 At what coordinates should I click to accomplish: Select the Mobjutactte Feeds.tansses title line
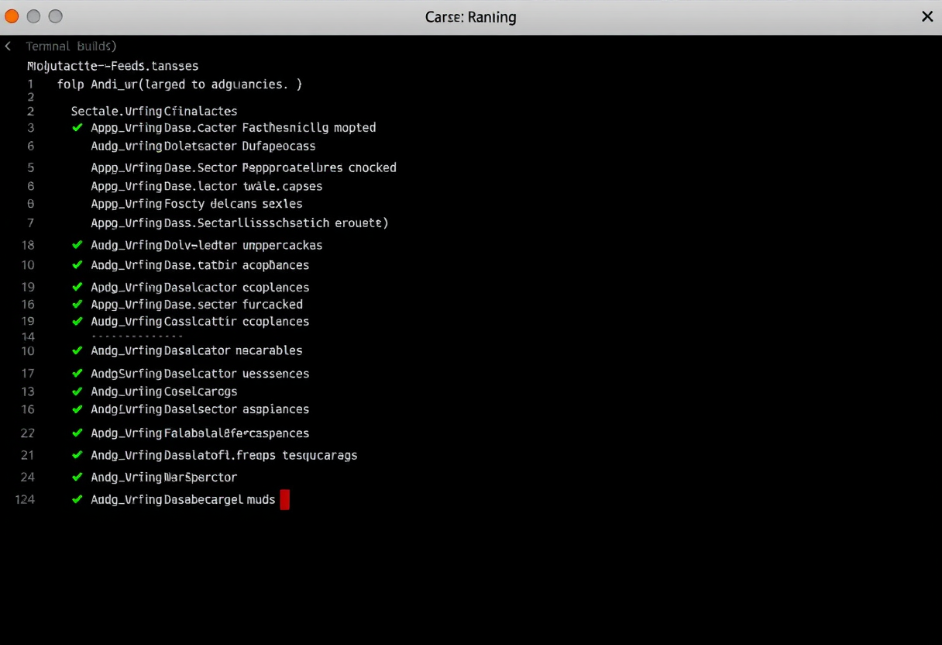pos(113,66)
